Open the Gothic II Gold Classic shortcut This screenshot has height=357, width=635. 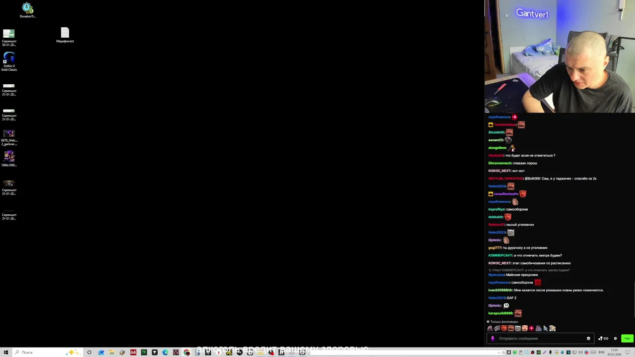(x=9, y=62)
